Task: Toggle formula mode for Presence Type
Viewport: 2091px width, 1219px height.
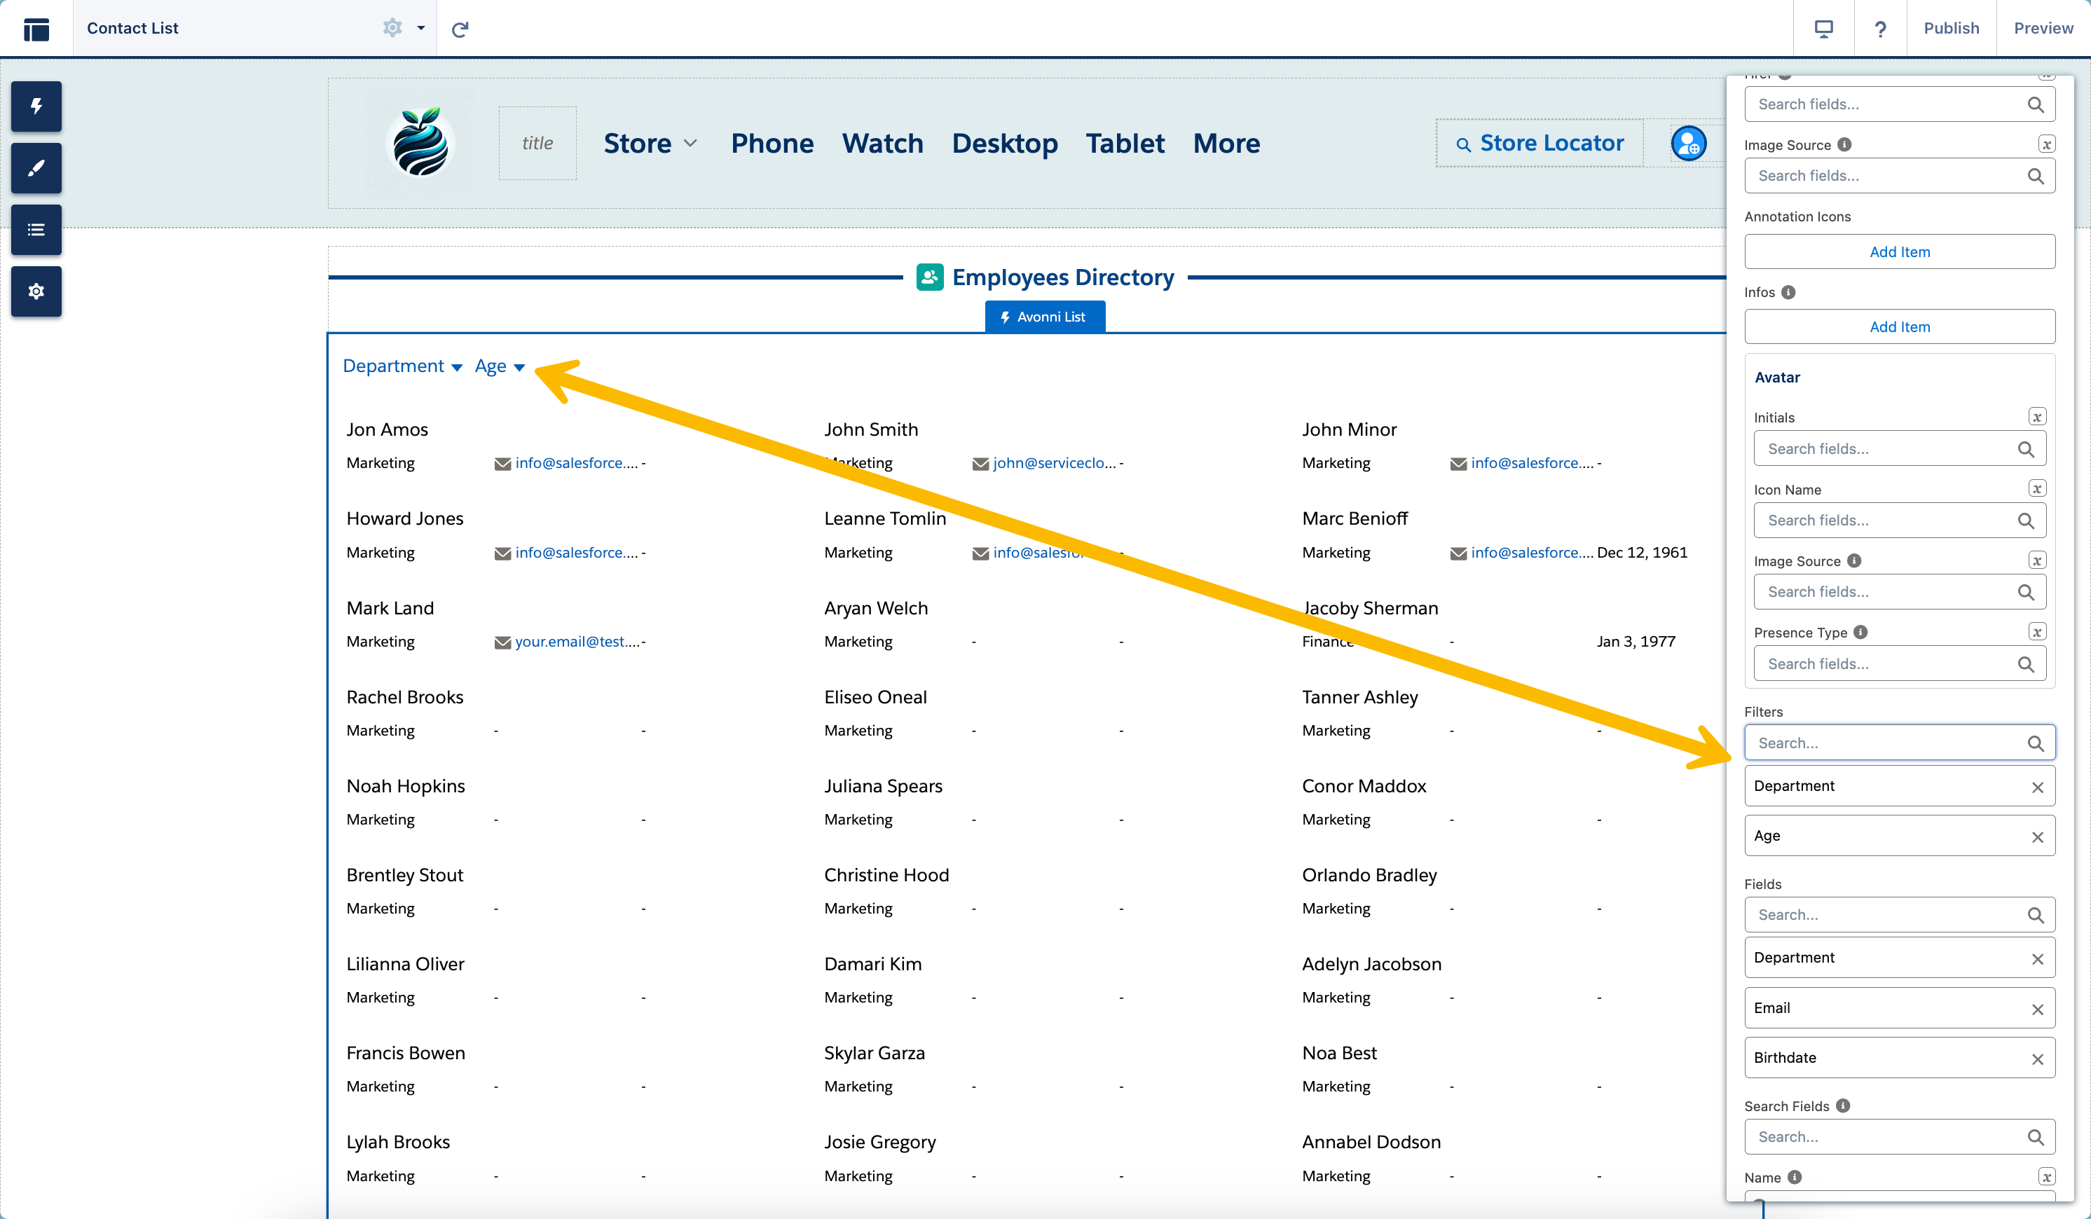Action: (2036, 633)
